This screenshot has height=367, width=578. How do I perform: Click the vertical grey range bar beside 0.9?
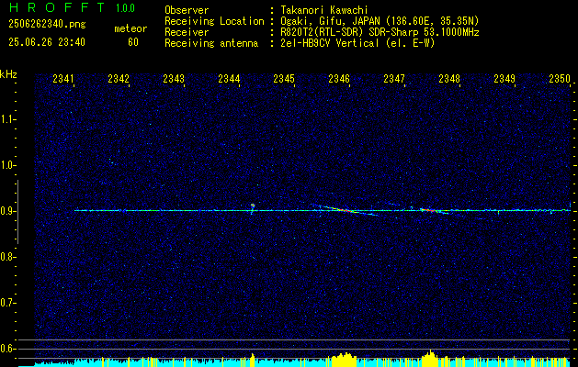tap(17, 212)
